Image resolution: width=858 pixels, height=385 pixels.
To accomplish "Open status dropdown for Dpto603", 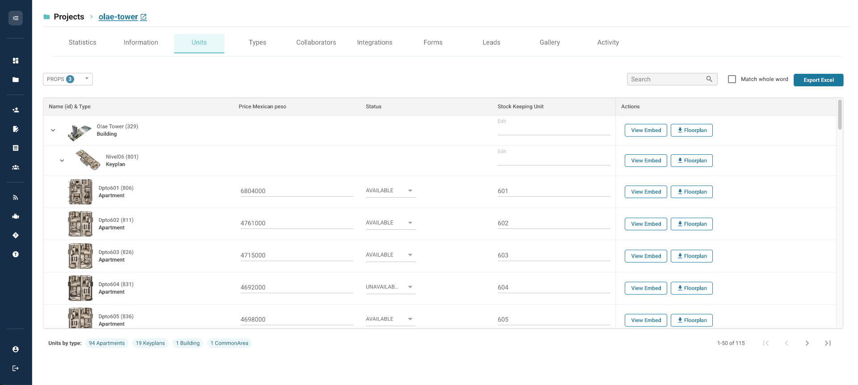I will (x=390, y=255).
